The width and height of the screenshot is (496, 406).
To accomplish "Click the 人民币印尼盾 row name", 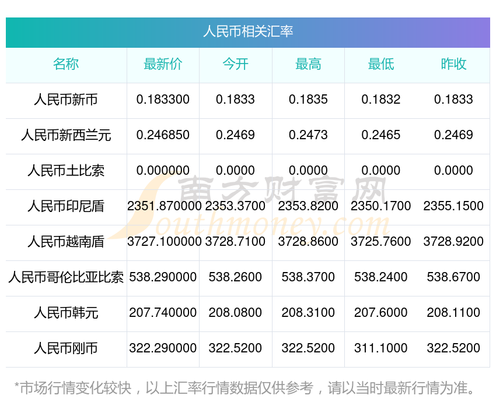I will click(66, 206).
